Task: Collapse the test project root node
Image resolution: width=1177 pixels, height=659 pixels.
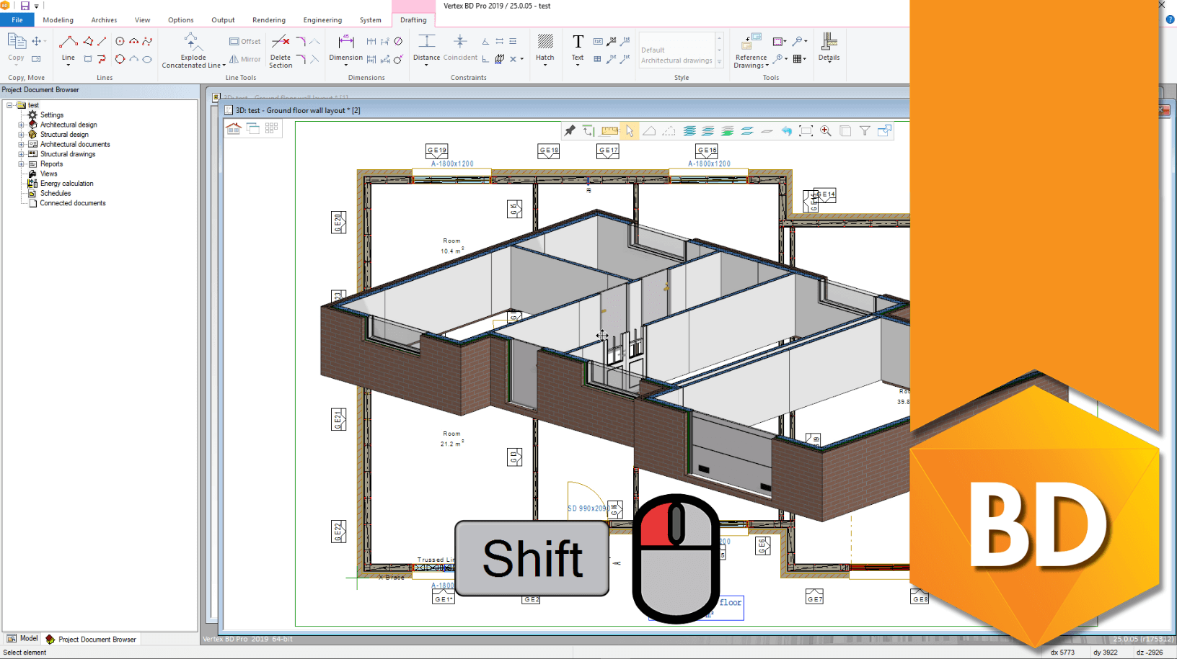Action: tap(9, 105)
